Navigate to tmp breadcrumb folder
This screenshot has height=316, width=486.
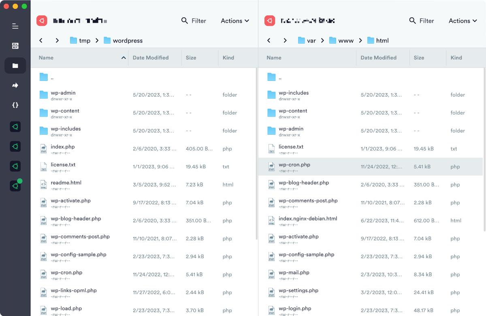(x=80, y=40)
